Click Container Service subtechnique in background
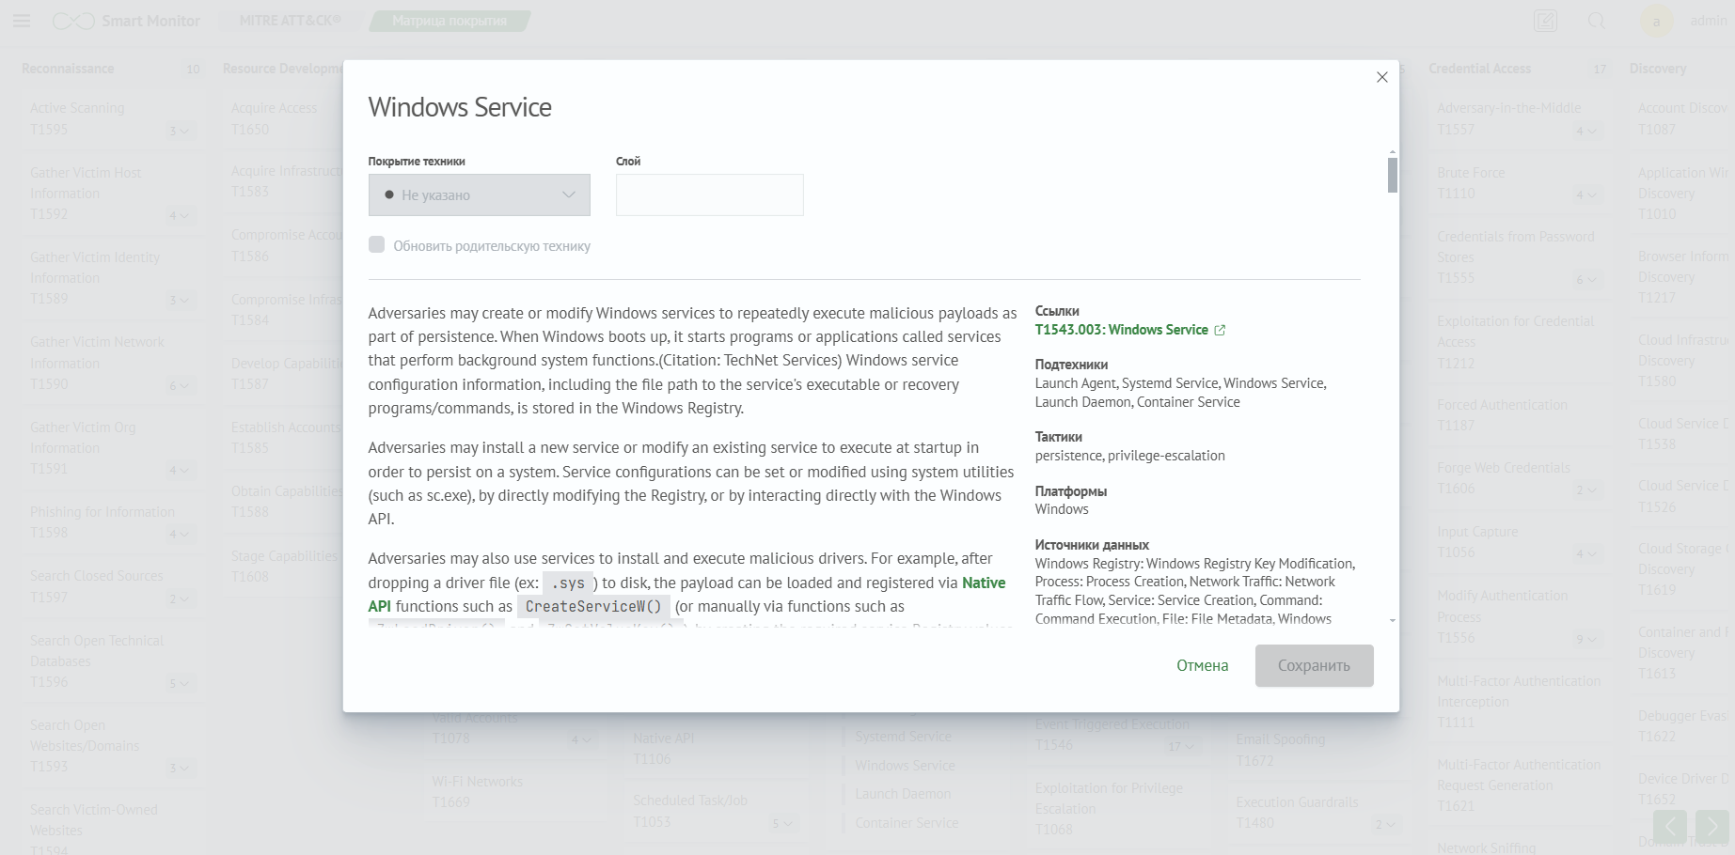The image size is (1735, 855). click(907, 823)
